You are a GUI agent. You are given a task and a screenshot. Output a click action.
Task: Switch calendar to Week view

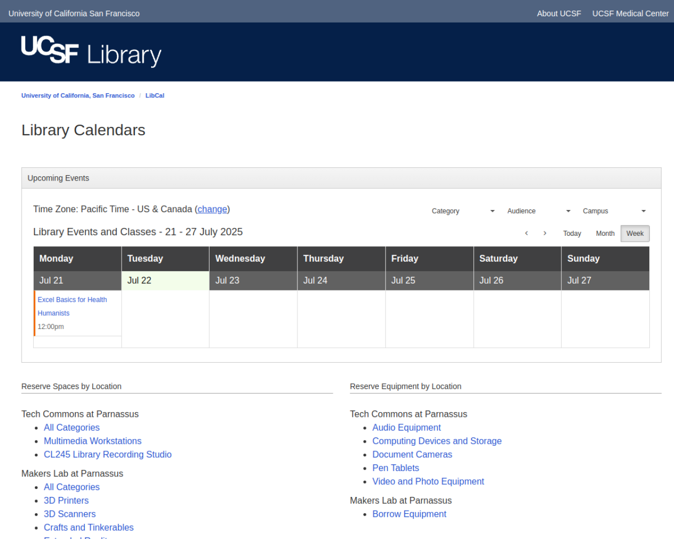(x=635, y=233)
